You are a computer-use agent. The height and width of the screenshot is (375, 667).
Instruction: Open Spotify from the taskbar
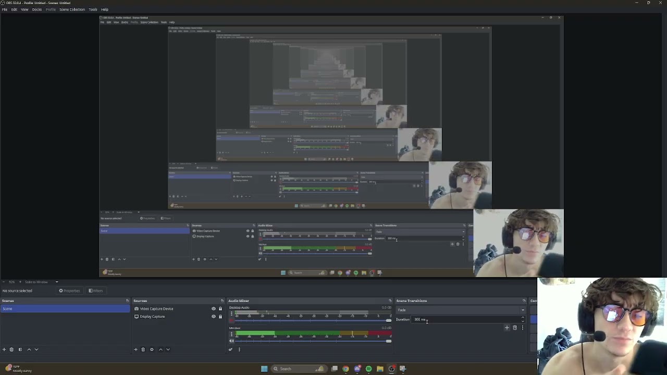coord(368,369)
